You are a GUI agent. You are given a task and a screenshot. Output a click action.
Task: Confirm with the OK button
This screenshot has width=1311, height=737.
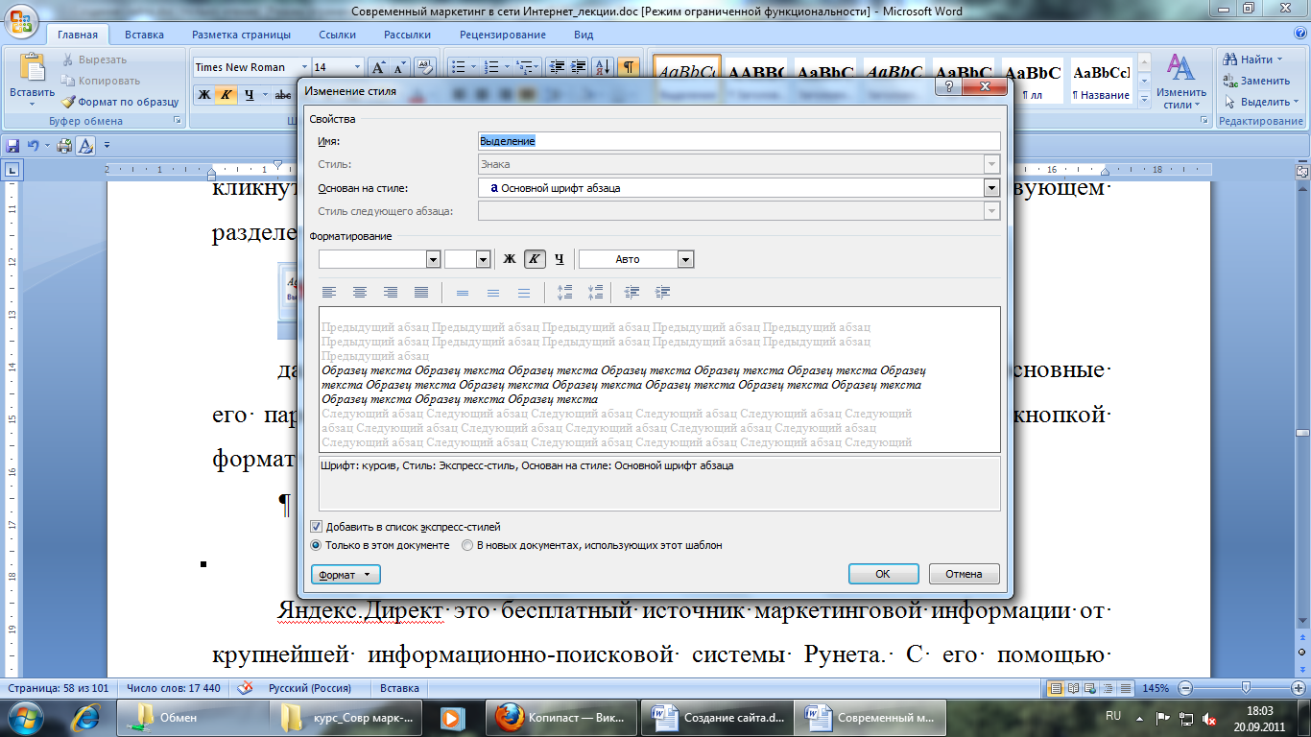pos(883,574)
